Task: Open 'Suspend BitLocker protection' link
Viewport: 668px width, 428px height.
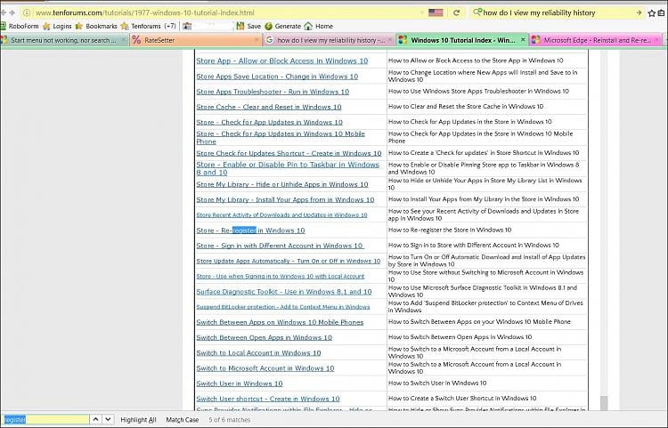Action: 283,307
